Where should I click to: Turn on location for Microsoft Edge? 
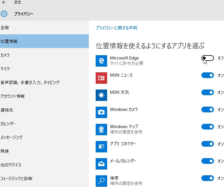(x=208, y=58)
